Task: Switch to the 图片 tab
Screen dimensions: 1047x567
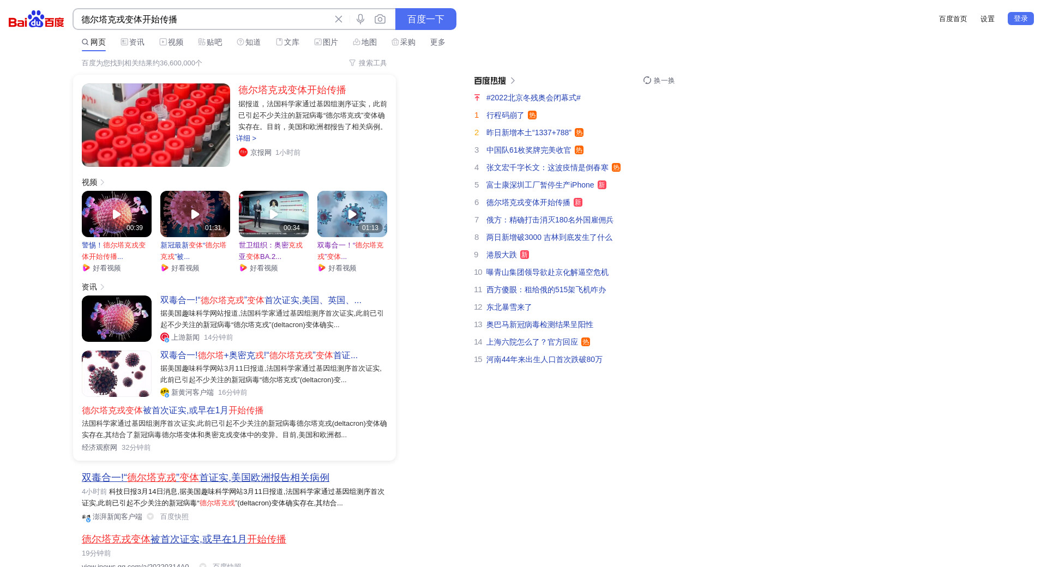Action: click(x=326, y=42)
